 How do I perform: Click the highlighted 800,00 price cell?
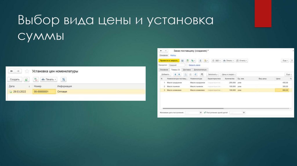[282, 90]
